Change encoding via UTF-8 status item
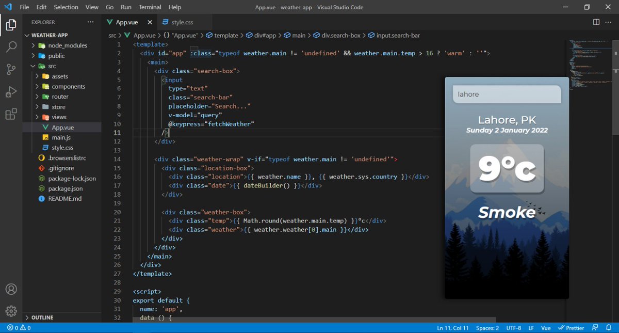This screenshot has height=333, width=619. (x=514, y=328)
